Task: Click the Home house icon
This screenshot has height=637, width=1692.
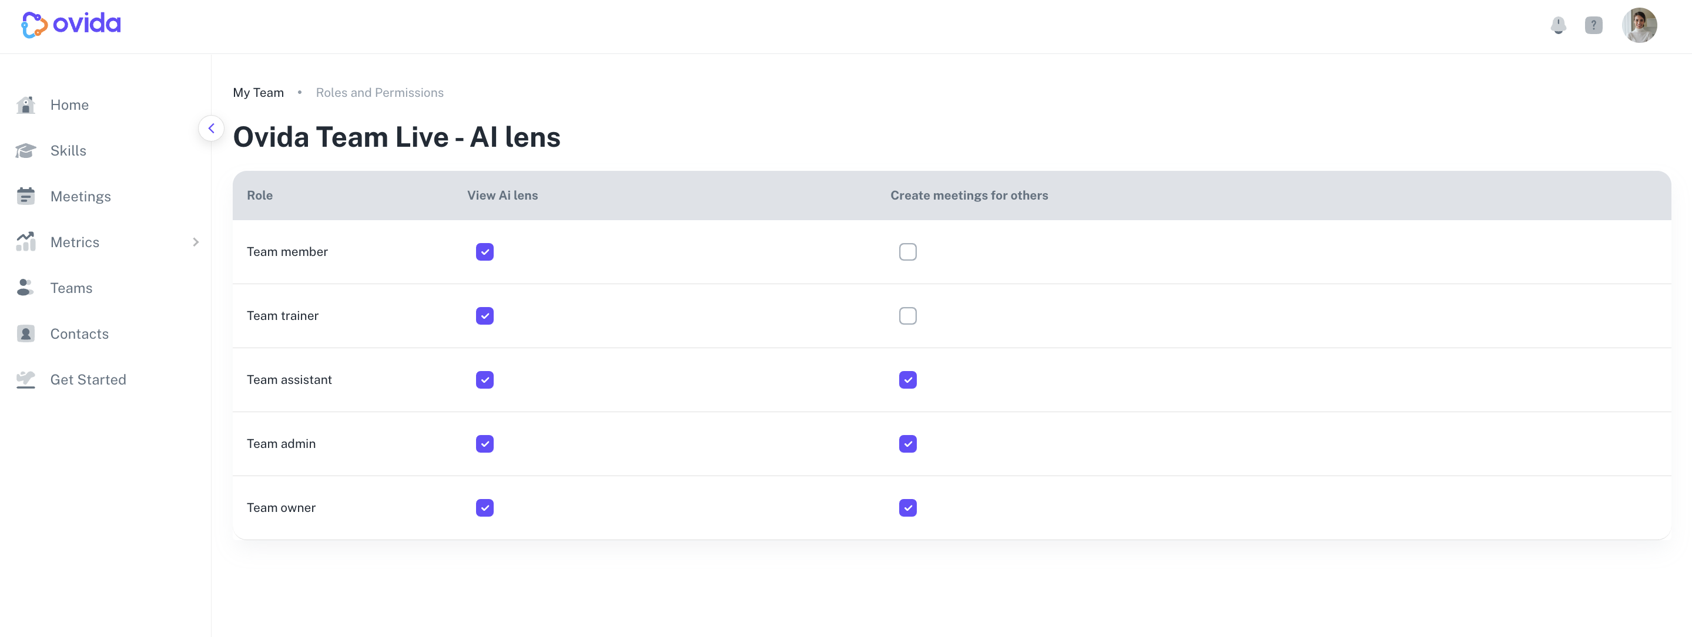Action: click(26, 105)
